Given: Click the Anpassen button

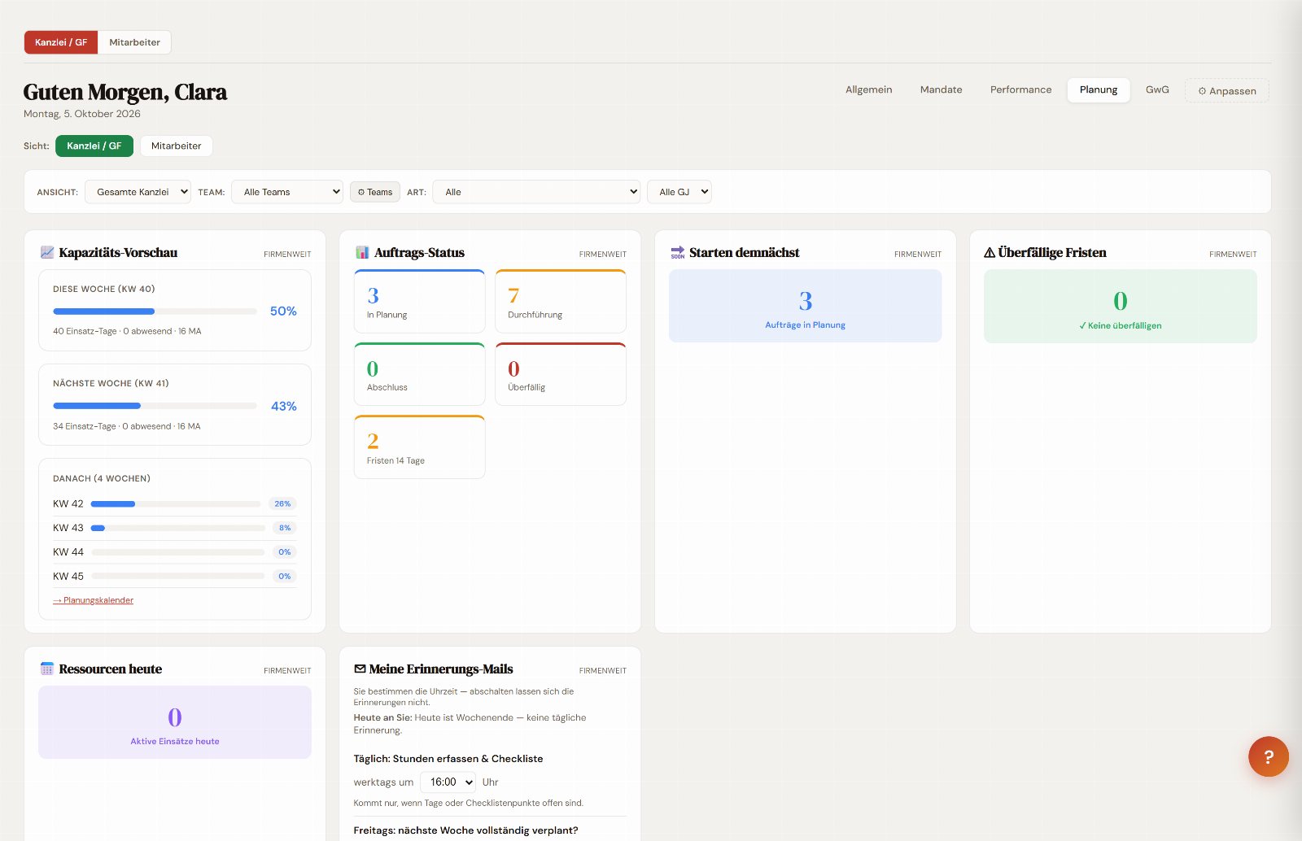Looking at the screenshot, I should [x=1227, y=90].
